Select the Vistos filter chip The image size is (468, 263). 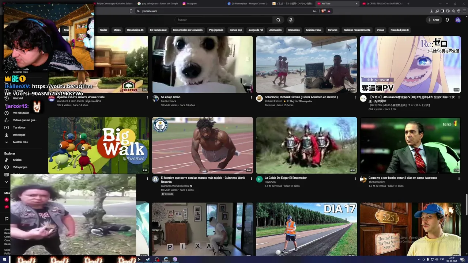click(380, 30)
